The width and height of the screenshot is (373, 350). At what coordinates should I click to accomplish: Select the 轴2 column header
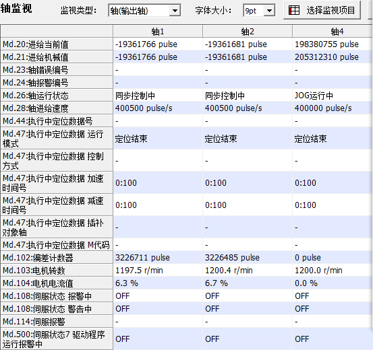pos(248,32)
